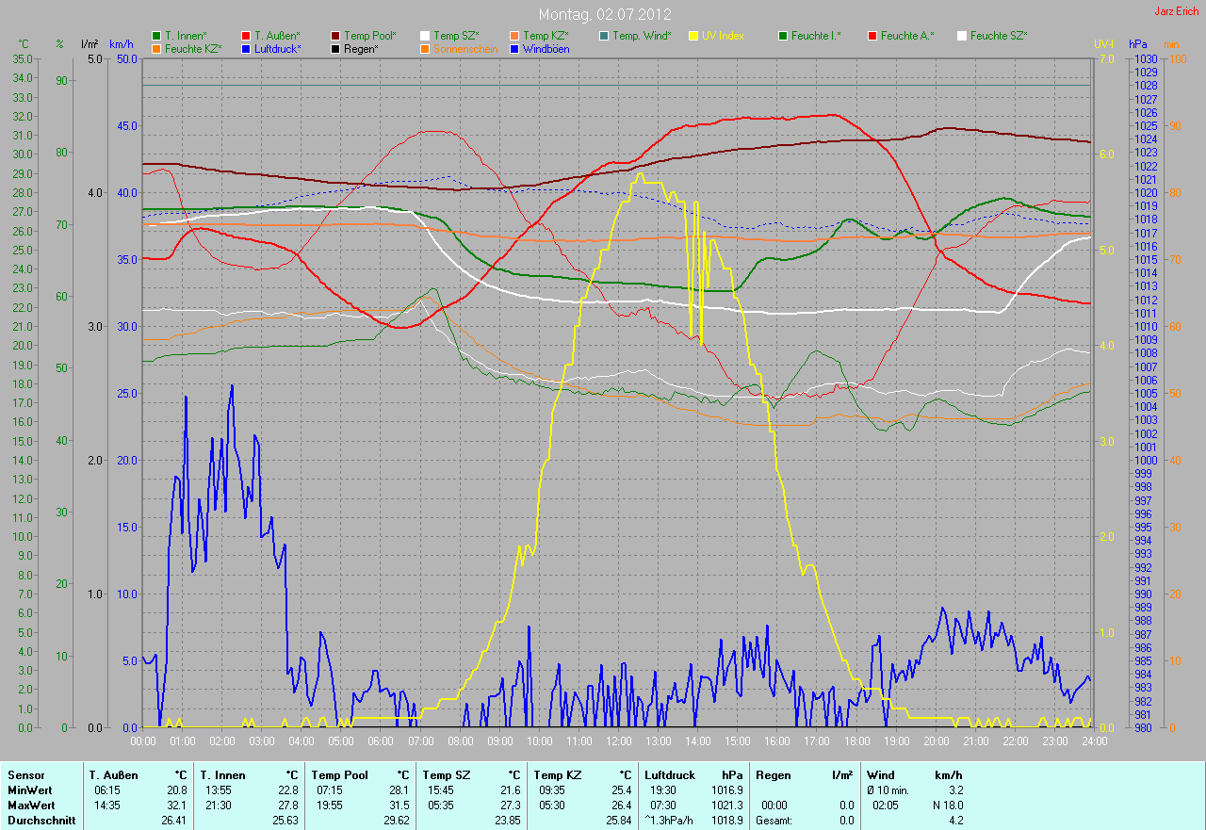
Task: Click the teal swatch beside Temp. Wind
Action: pos(604,36)
